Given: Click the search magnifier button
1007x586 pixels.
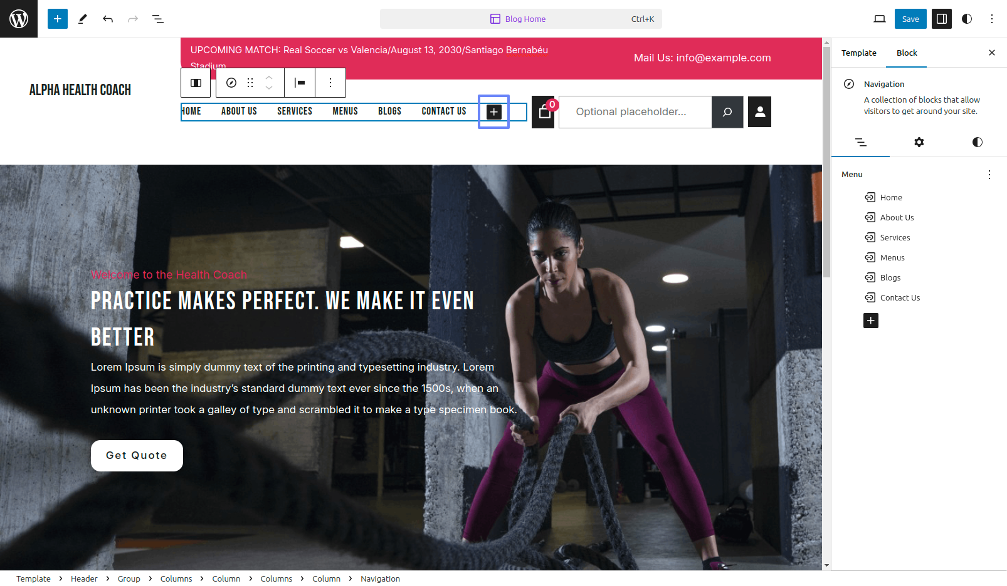Looking at the screenshot, I should [727, 112].
